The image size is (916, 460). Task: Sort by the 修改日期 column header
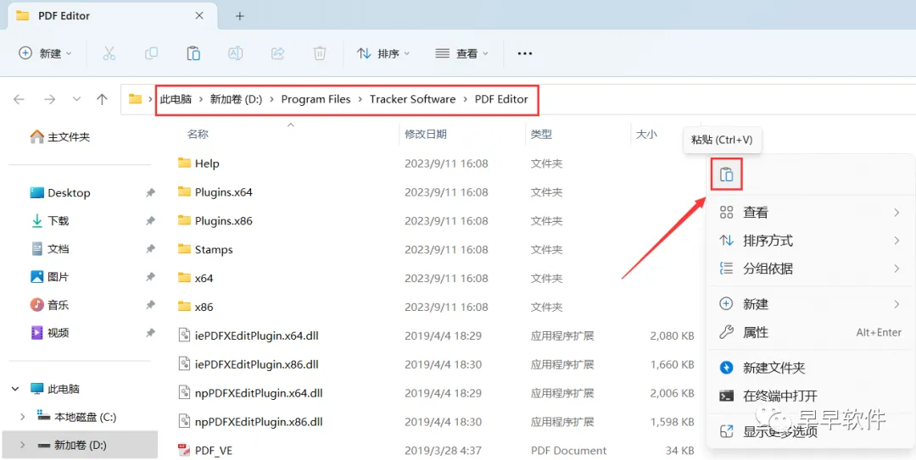click(426, 134)
